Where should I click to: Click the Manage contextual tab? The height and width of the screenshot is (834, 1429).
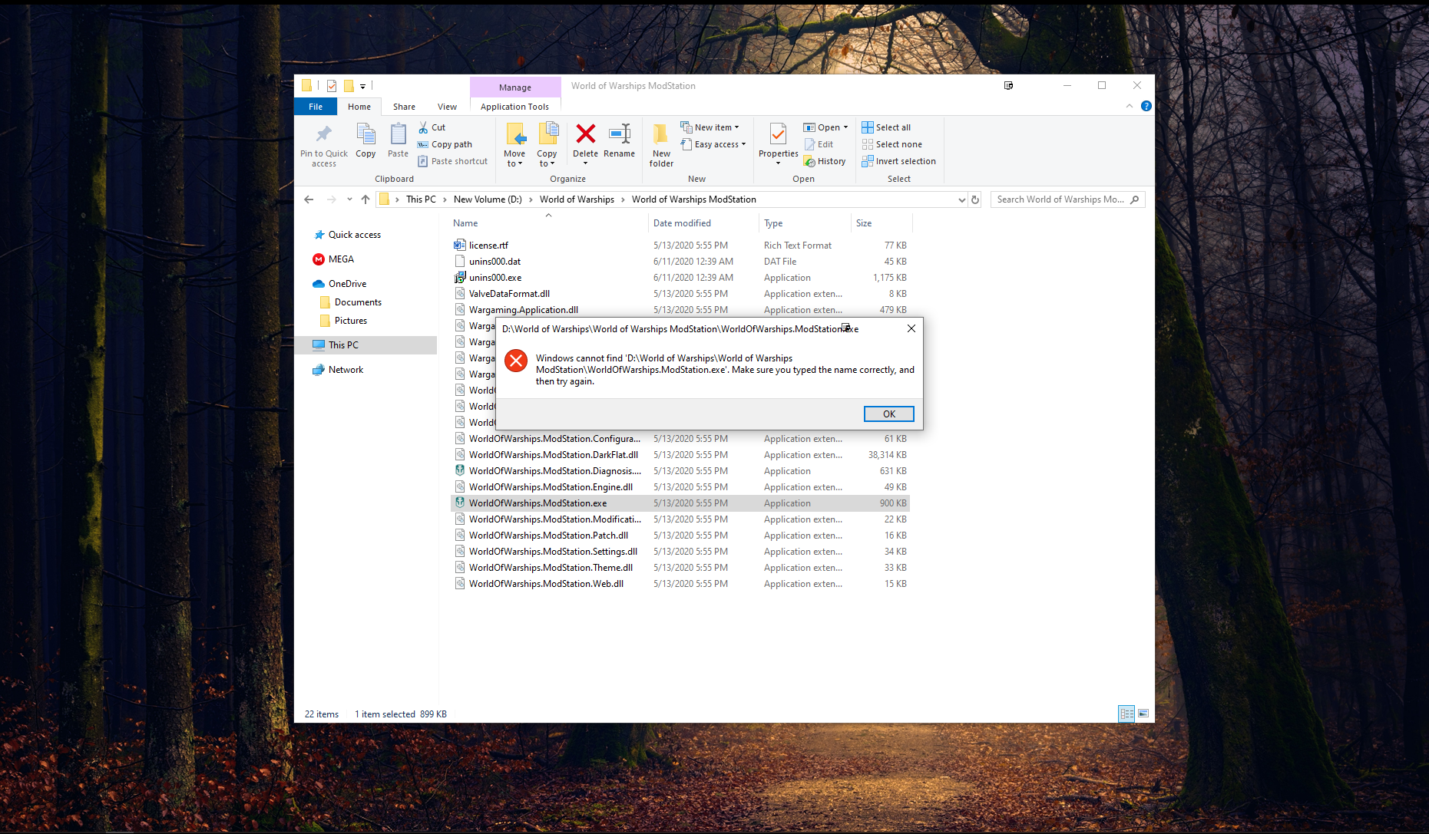[514, 87]
